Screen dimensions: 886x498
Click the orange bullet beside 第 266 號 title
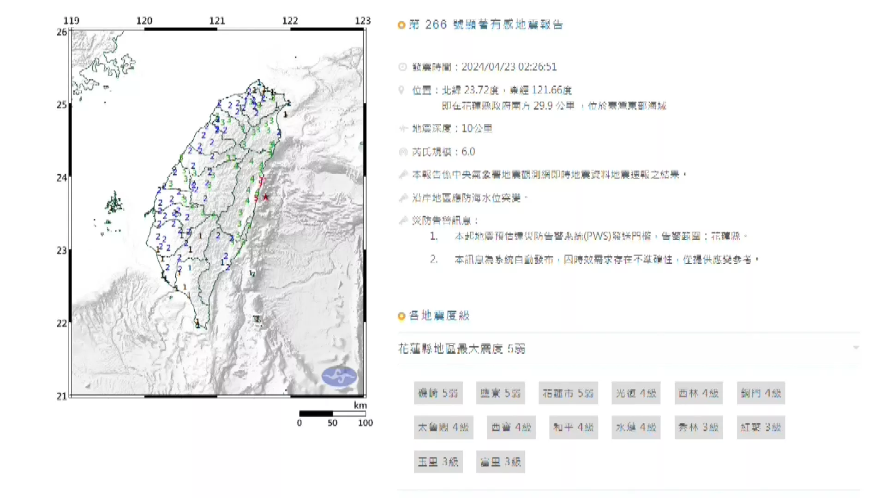401,25
